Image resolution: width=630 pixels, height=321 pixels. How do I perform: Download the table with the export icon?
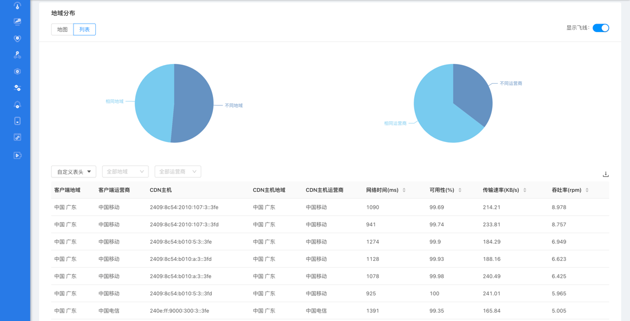605,175
